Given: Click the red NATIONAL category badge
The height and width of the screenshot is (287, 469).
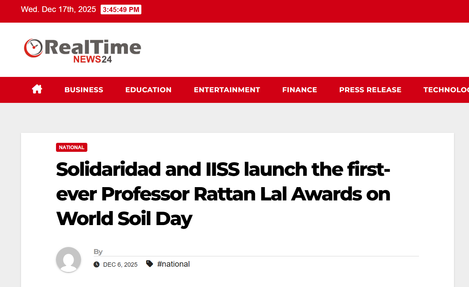Looking at the screenshot, I should [x=71, y=147].
